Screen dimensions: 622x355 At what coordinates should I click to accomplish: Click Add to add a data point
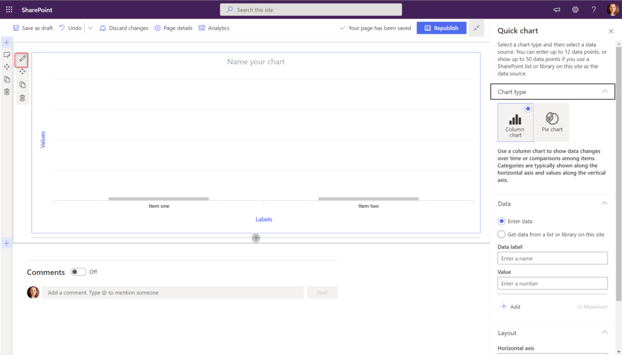coord(510,307)
